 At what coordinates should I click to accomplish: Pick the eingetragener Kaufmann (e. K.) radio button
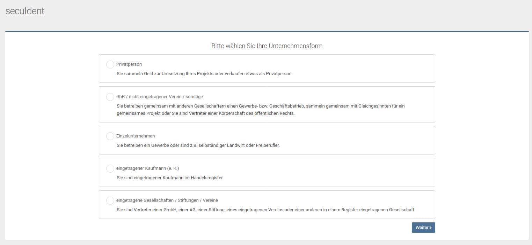click(x=110, y=168)
